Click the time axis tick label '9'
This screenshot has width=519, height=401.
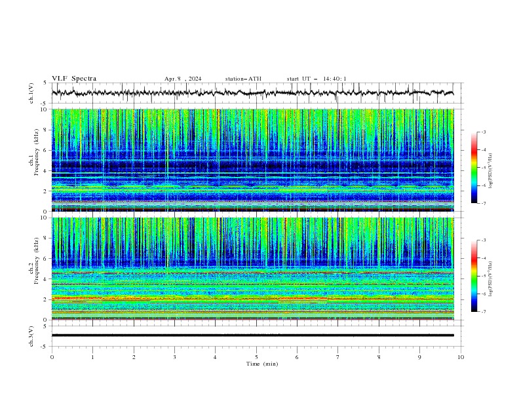pyautogui.click(x=419, y=357)
